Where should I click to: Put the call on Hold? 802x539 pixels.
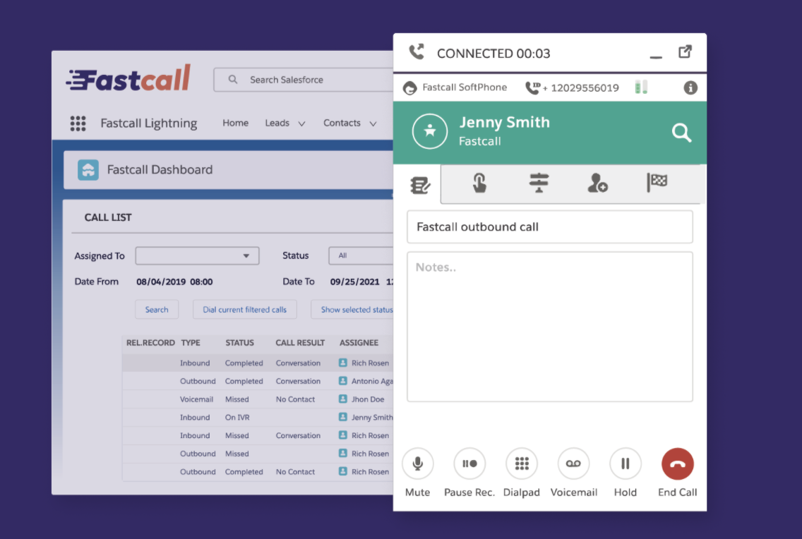[x=625, y=464]
